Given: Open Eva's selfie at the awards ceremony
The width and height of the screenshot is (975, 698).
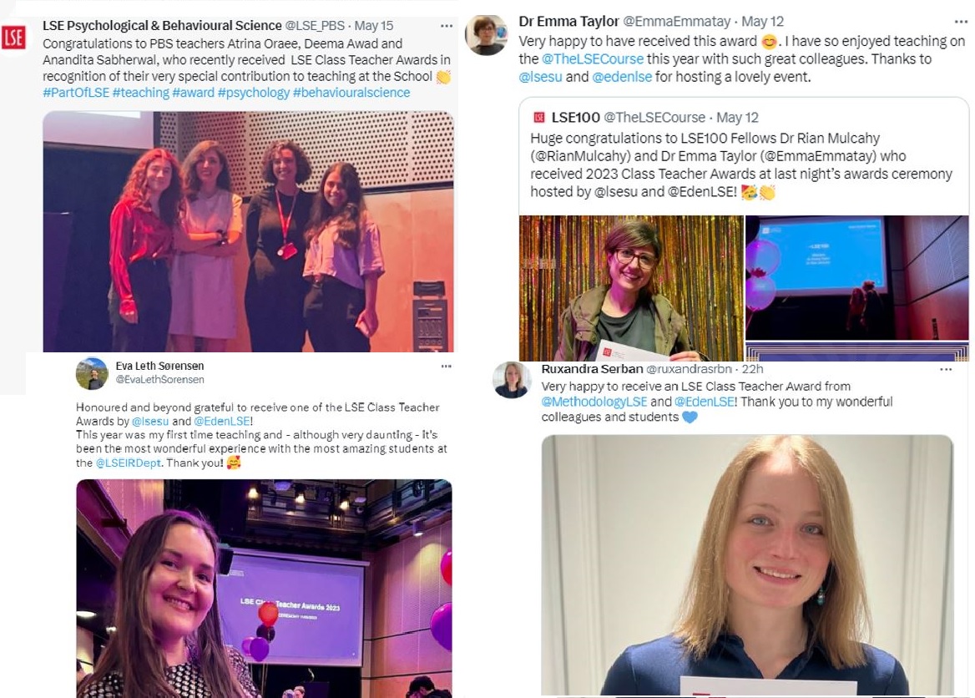Looking at the screenshot, I should [x=264, y=589].
